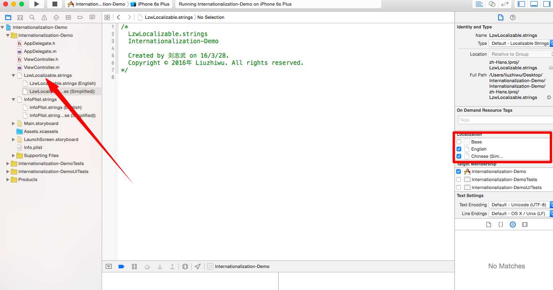The height and width of the screenshot is (290, 553).
Task: Step out in the debugger
Action: click(x=173, y=266)
